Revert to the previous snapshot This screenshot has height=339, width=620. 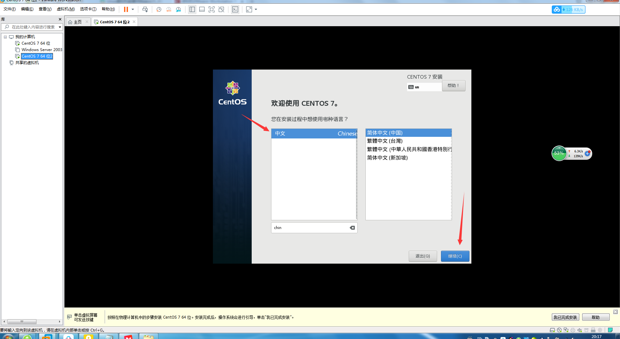coord(169,9)
